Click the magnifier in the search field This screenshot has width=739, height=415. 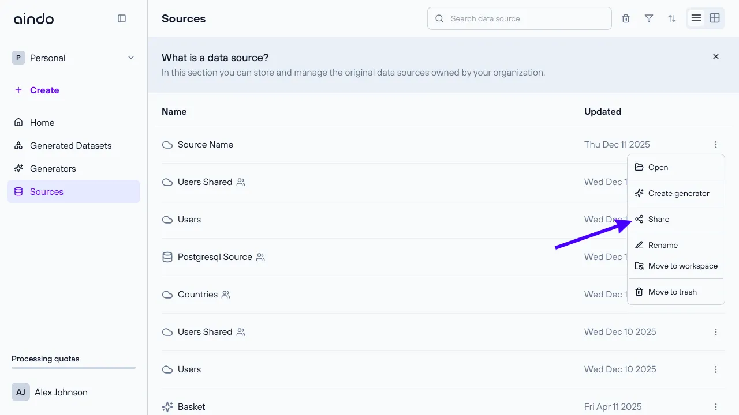tap(439, 18)
